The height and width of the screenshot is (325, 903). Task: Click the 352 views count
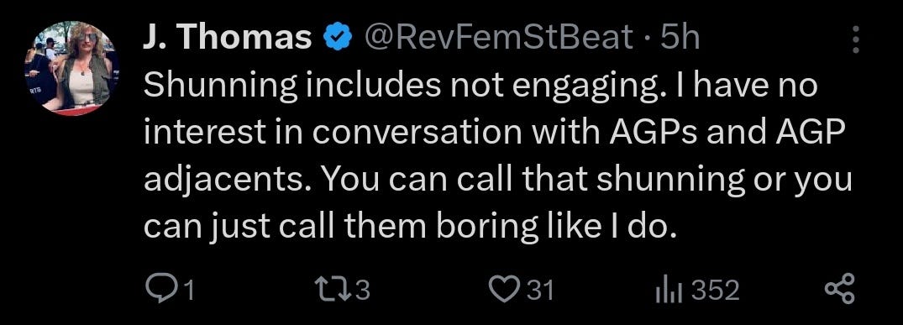click(715, 291)
